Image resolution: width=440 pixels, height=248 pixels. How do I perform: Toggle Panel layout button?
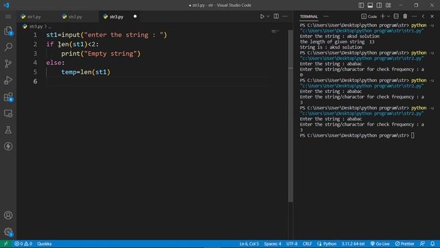click(x=370, y=6)
